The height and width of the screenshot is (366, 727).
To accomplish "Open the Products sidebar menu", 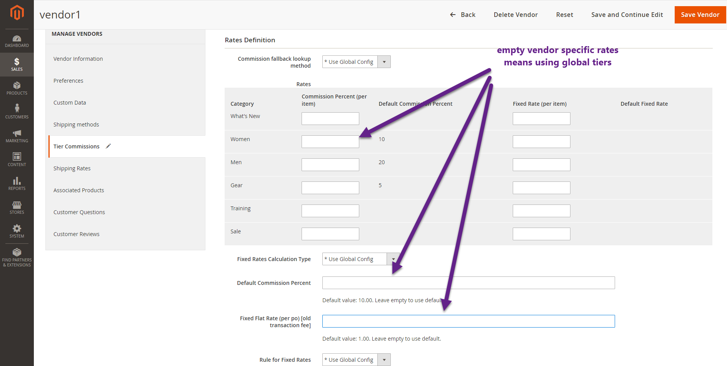I will click(17, 88).
